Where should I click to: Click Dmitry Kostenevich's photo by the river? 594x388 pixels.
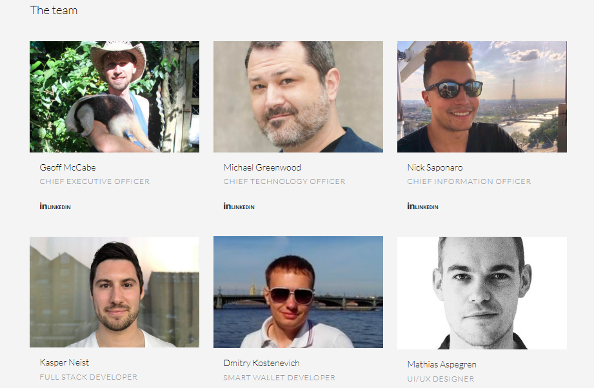(298, 292)
